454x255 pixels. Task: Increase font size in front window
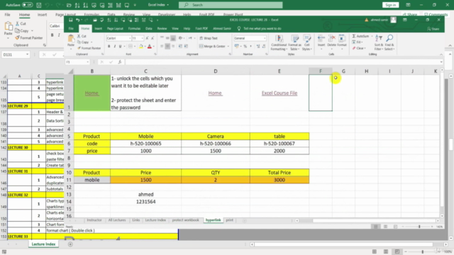click(147, 38)
